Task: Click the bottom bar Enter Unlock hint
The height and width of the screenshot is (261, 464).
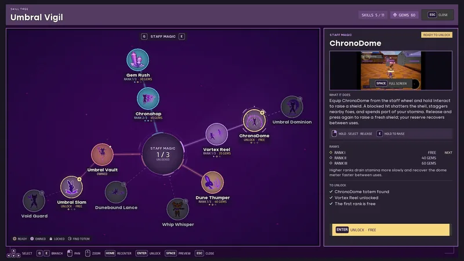Action: (148, 253)
